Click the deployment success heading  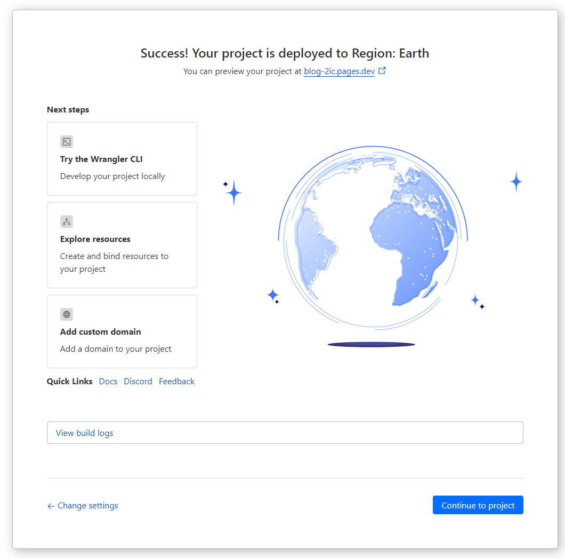(284, 53)
